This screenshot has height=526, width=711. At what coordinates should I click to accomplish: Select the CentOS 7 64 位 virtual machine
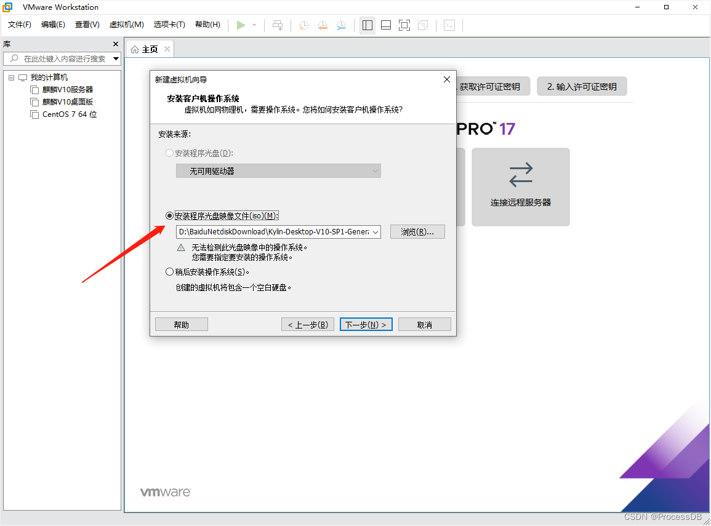tap(70, 114)
